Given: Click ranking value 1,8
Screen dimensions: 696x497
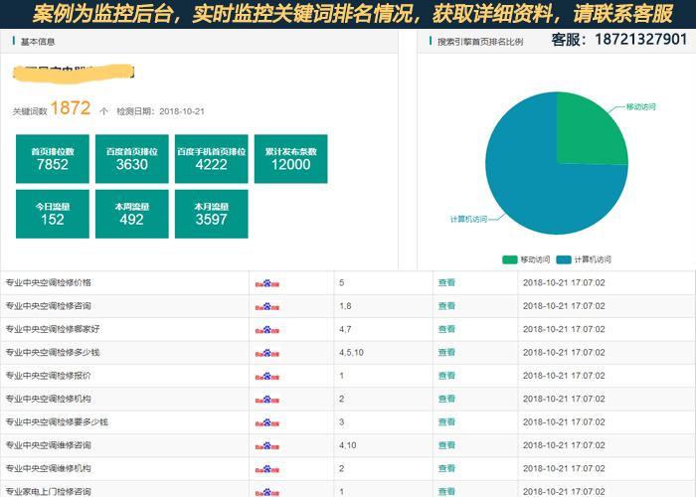Looking at the screenshot, I should 345,306.
